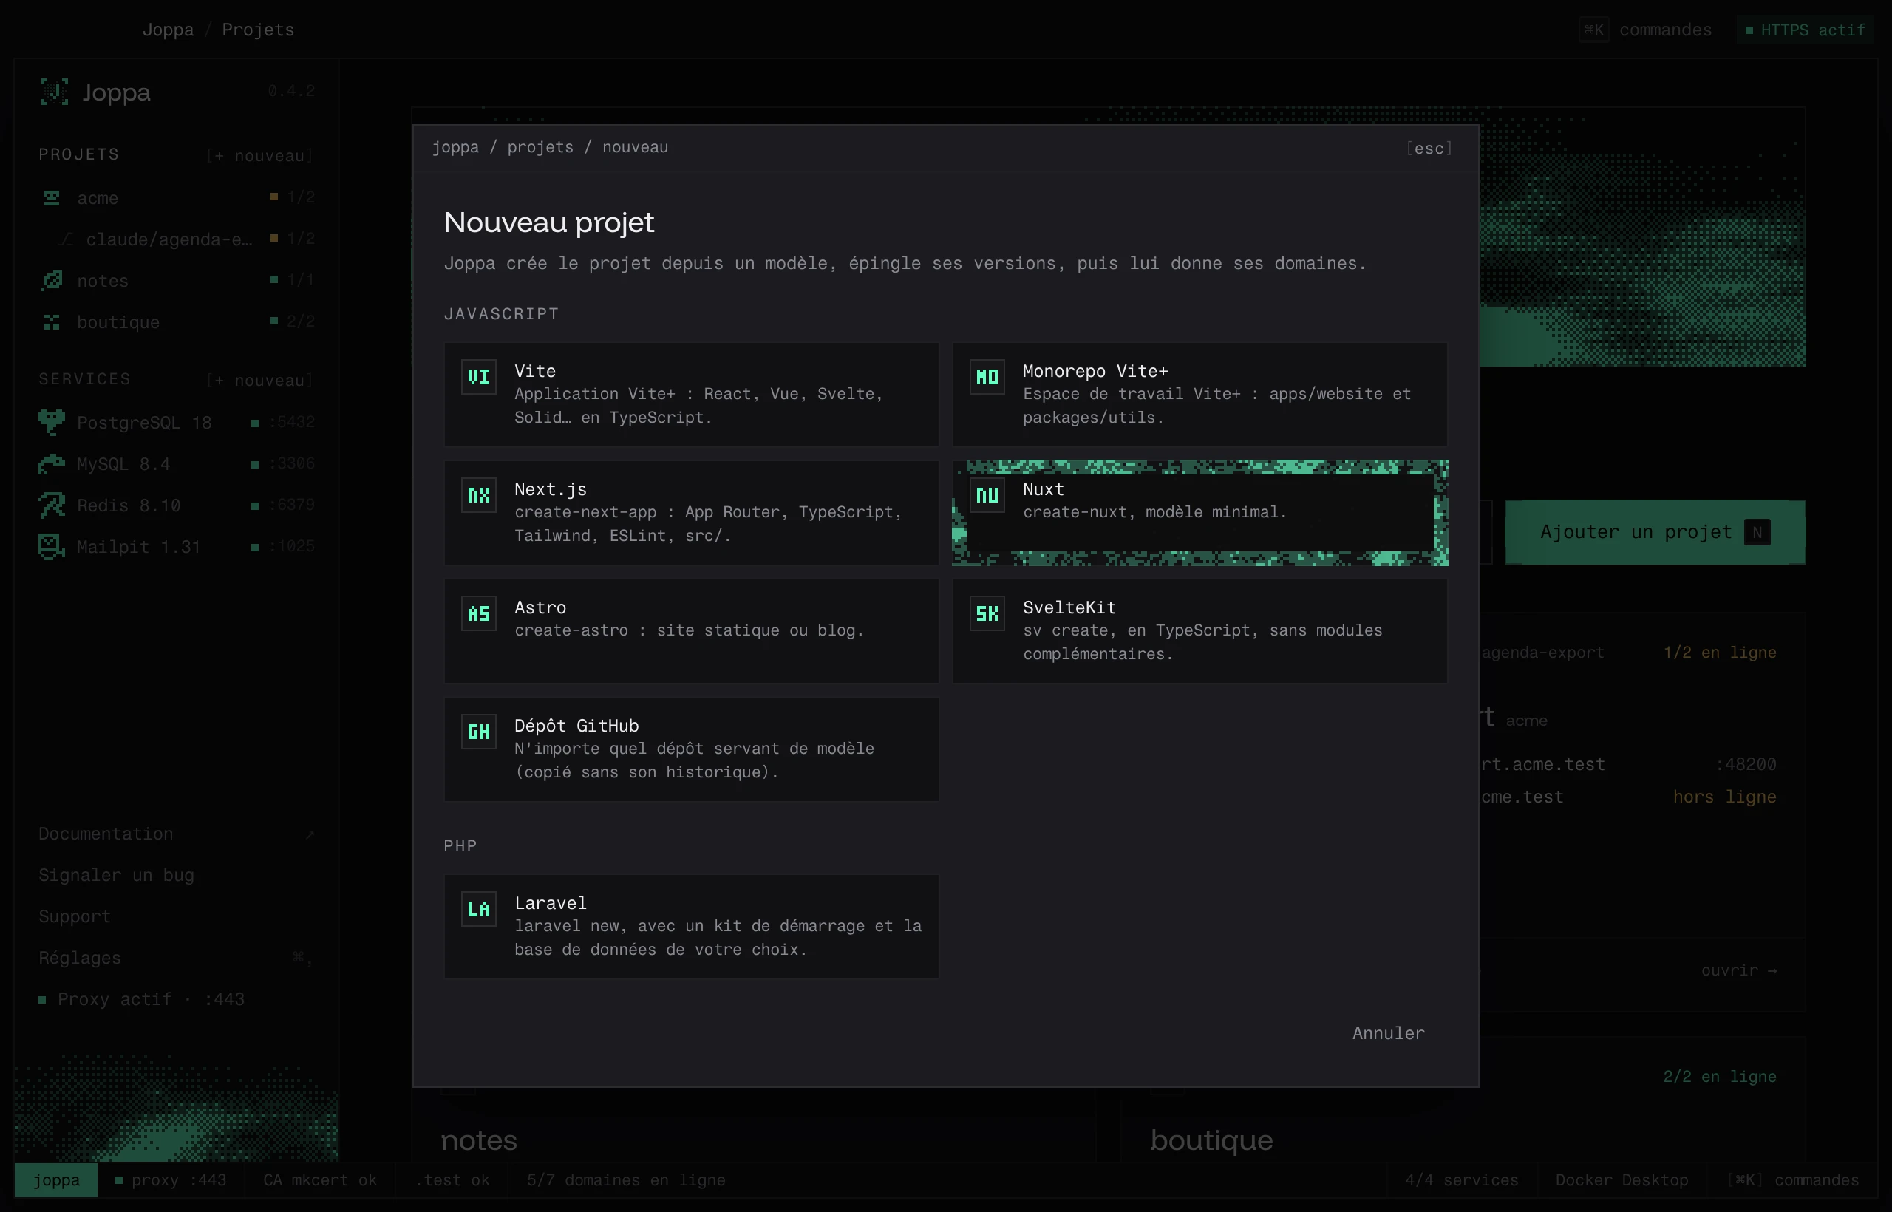1892x1212 pixels.
Task: Click '5/7 domaines en ligne' status entry
Action: pyautogui.click(x=626, y=1179)
